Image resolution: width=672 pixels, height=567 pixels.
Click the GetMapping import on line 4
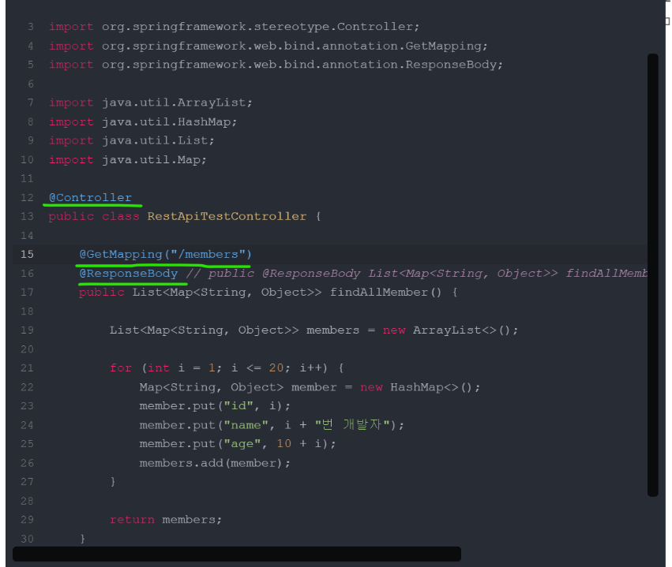point(268,46)
